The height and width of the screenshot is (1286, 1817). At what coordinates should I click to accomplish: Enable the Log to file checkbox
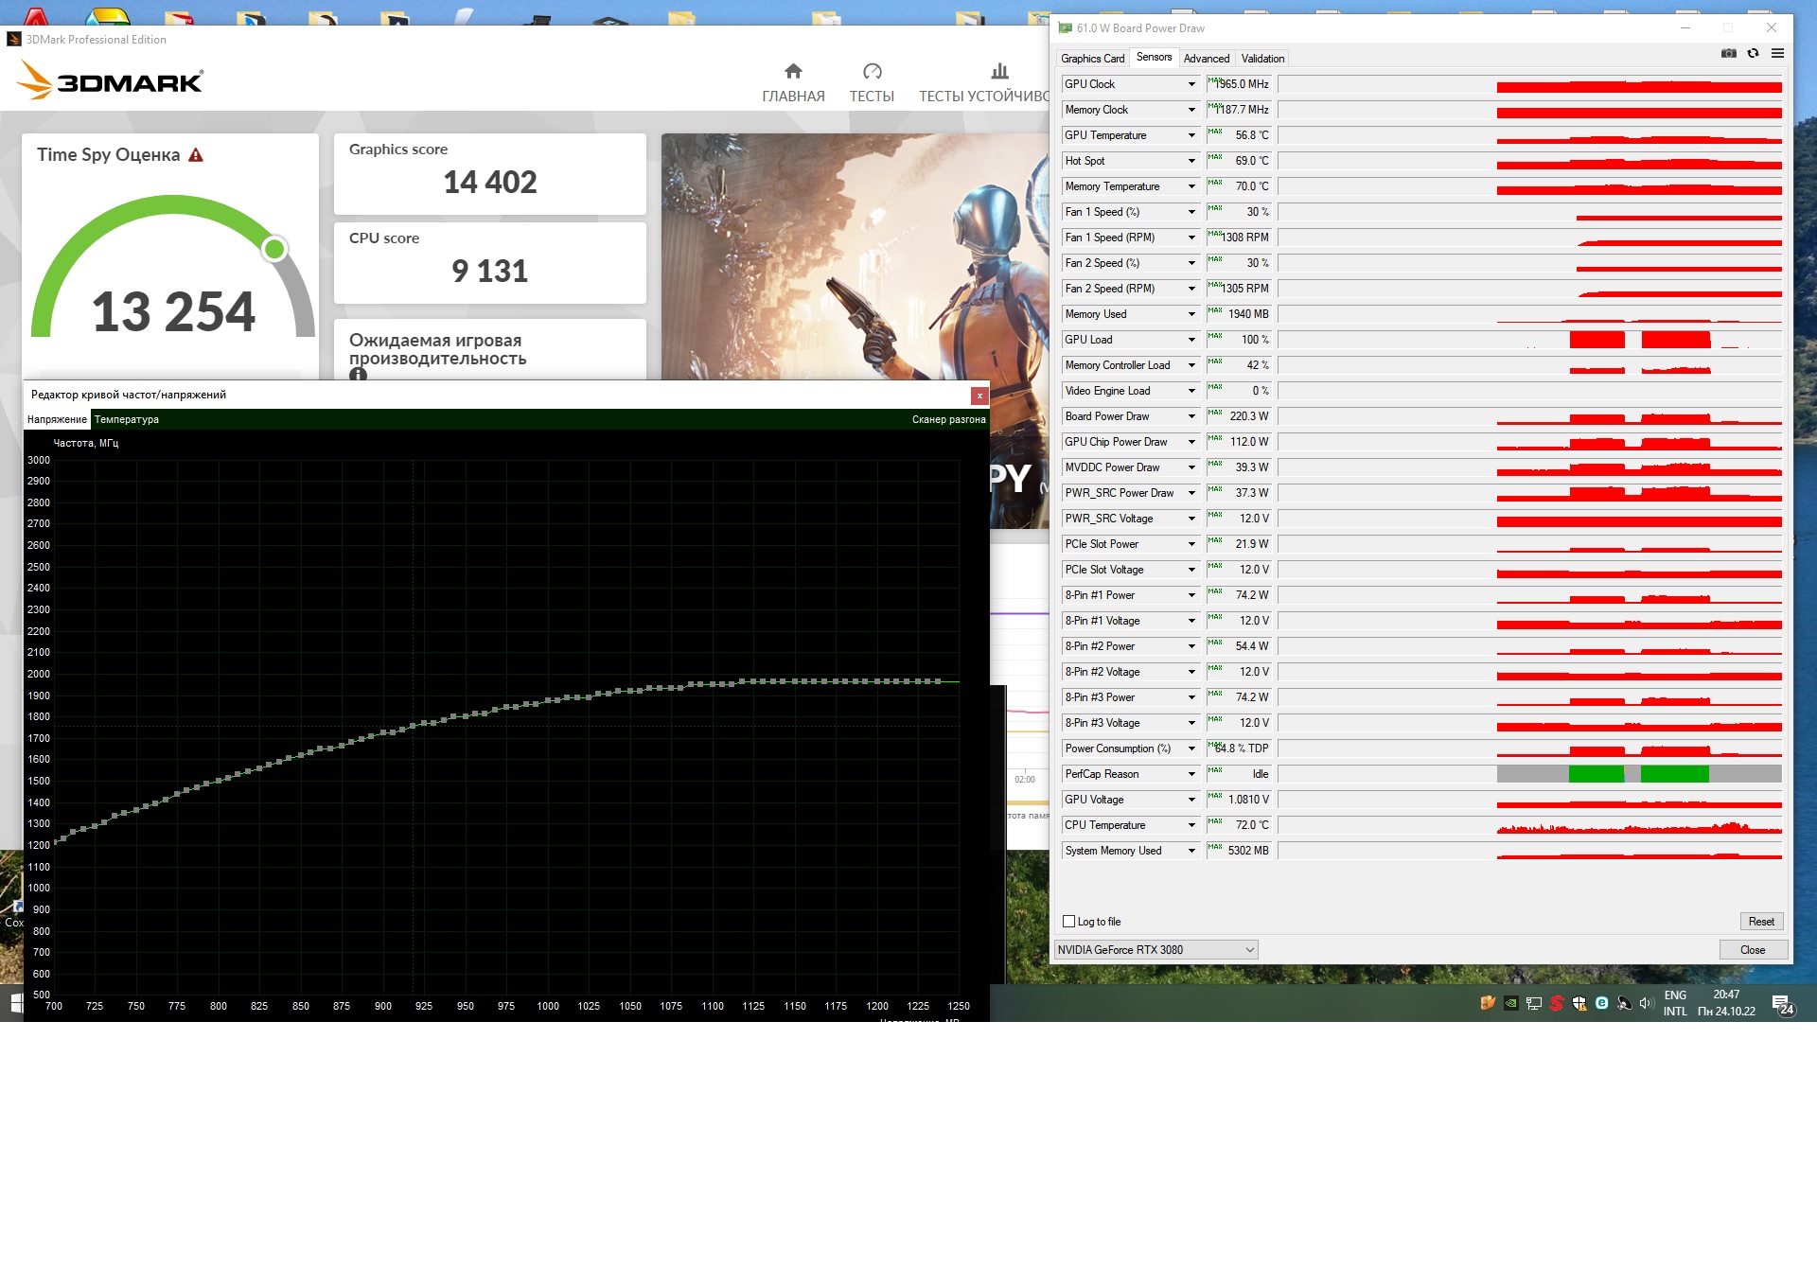[1069, 922]
